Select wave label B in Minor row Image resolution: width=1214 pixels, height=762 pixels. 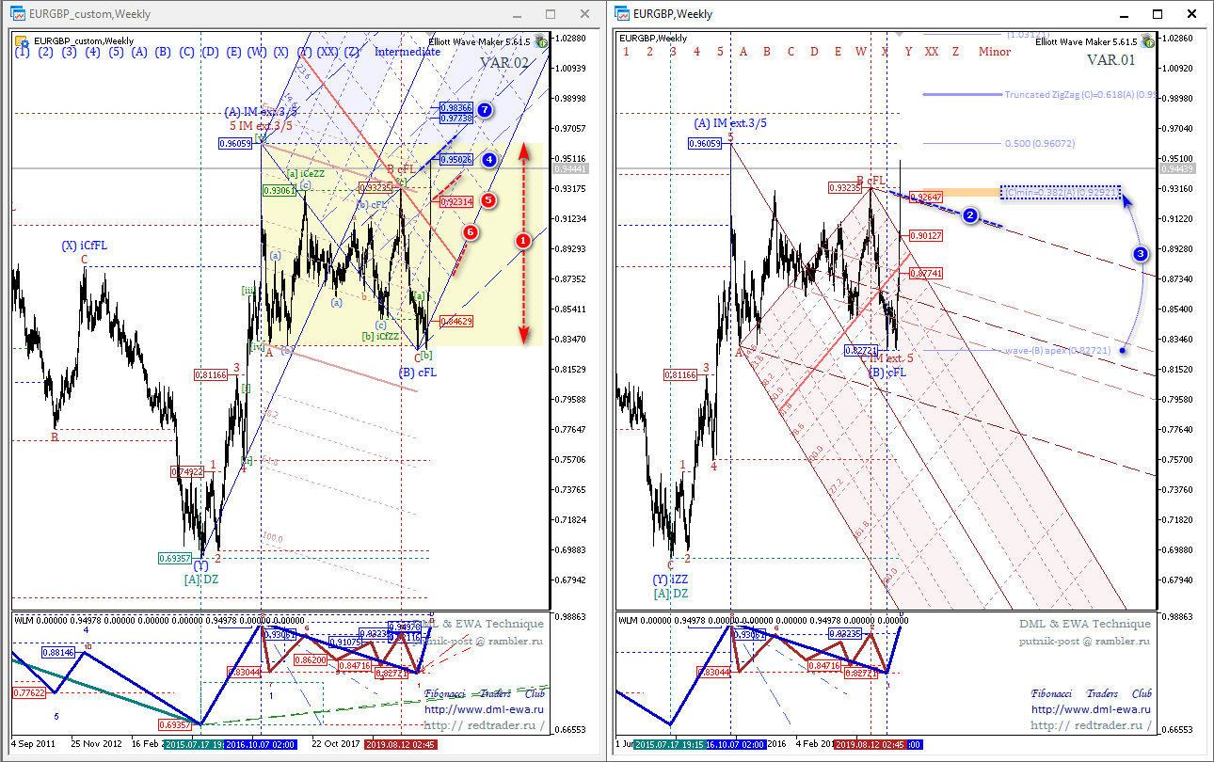coord(767,52)
